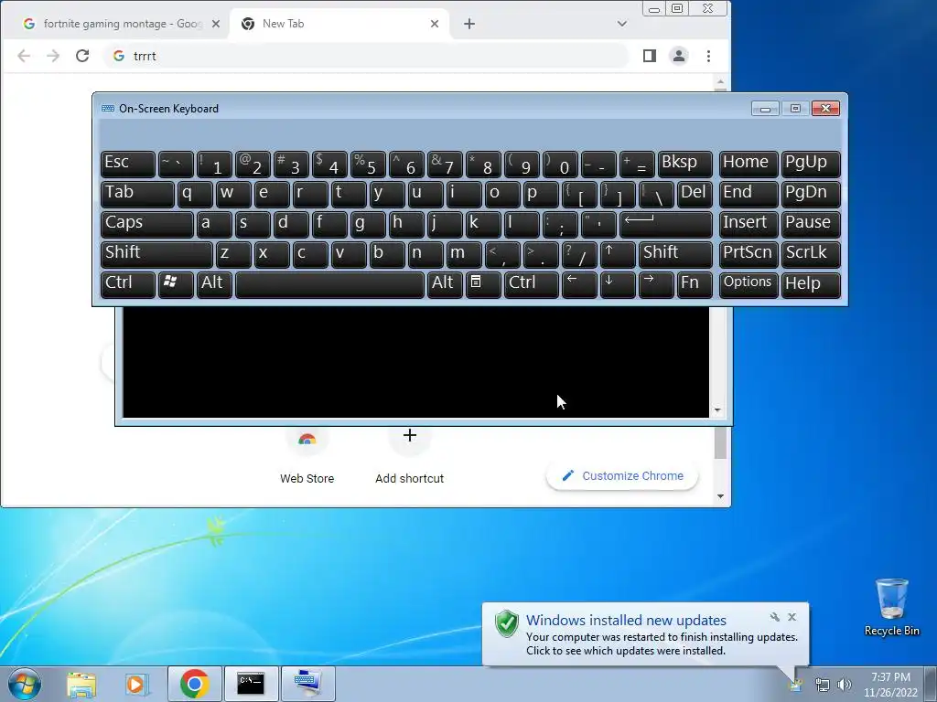937x702 pixels.
Task: Close the fortnite gaming montage tab
Action: (216, 24)
